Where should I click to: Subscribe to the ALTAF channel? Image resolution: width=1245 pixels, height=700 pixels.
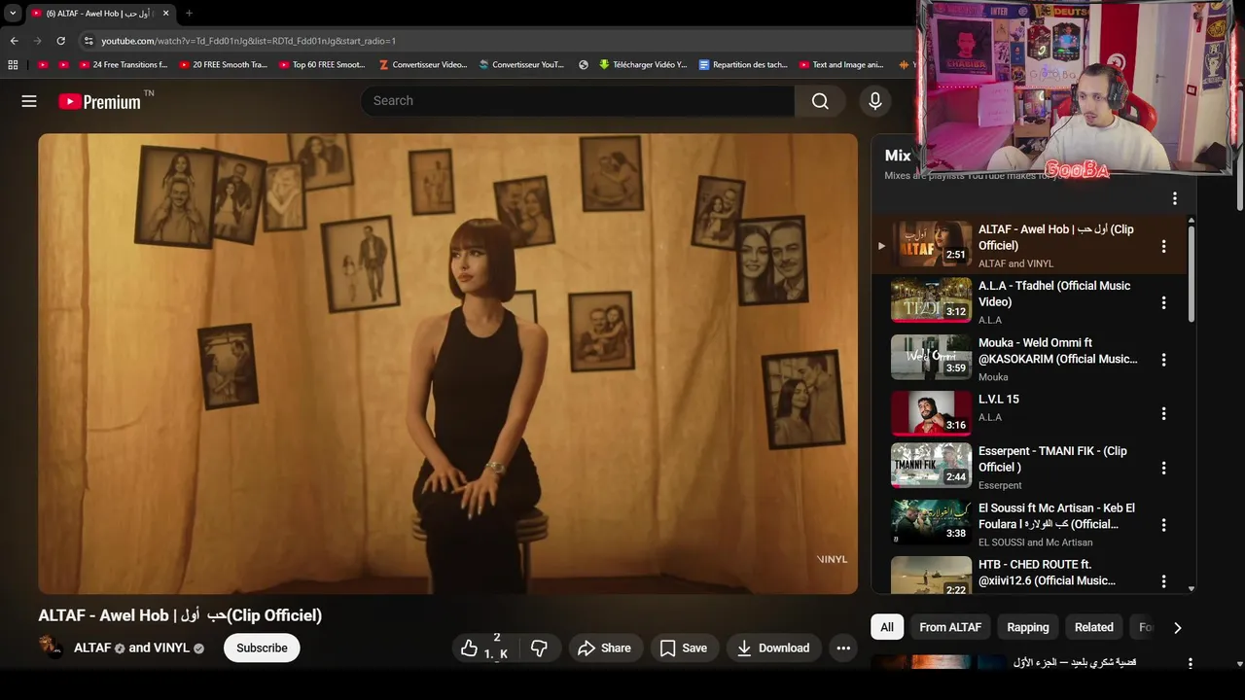pyautogui.click(x=262, y=648)
